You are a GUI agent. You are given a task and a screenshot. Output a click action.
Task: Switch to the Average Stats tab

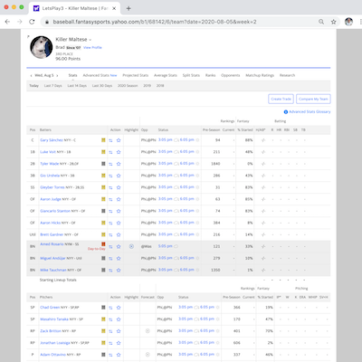[166, 75]
